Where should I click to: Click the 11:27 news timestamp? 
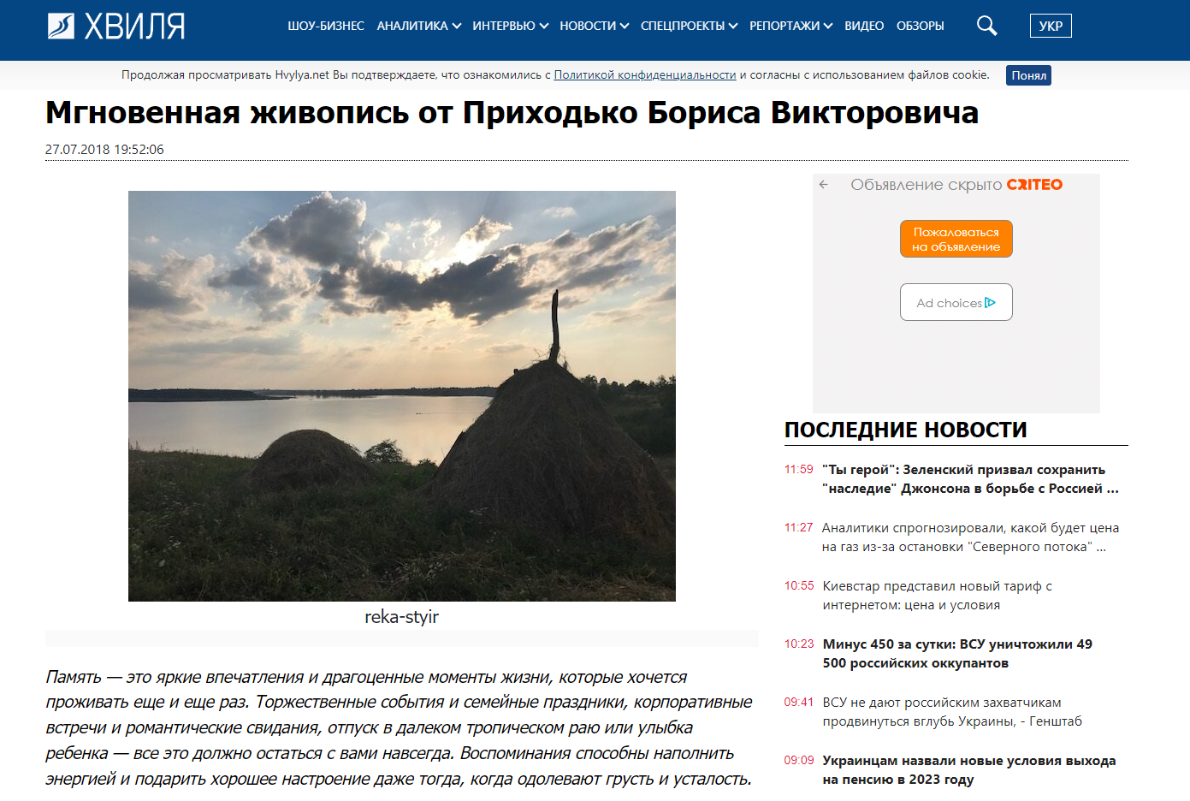coord(798,527)
